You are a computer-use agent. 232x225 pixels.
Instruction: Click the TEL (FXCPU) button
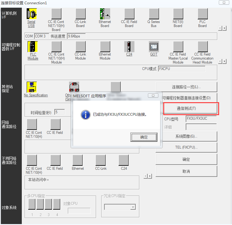(186, 147)
